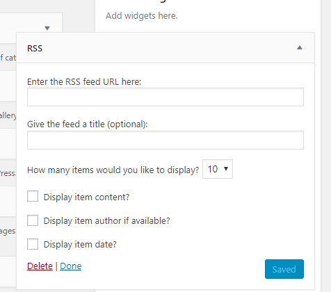Select the partially hidden Gallery widget on left

pyautogui.click(x=8, y=115)
